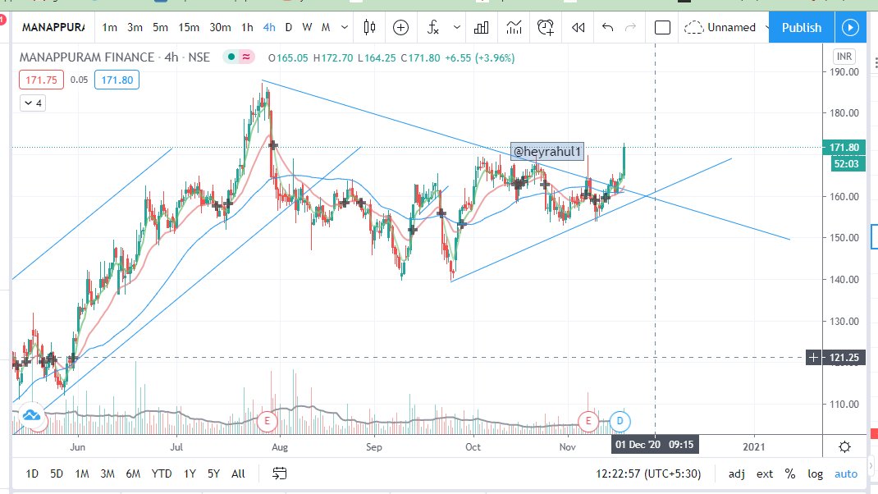The width and height of the screenshot is (878, 494).
Task: Select the Weekly (W) timeframe
Action: [307, 27]
